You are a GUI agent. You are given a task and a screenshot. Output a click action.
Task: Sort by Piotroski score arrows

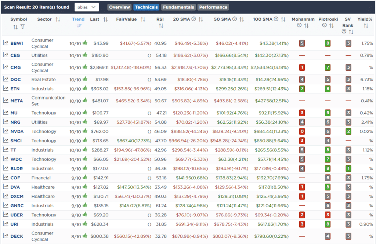pyautogui.click(x=332, y=26)
